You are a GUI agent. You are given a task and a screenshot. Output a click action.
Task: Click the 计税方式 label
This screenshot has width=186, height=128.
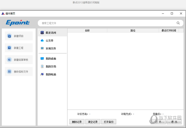(126, 114)
